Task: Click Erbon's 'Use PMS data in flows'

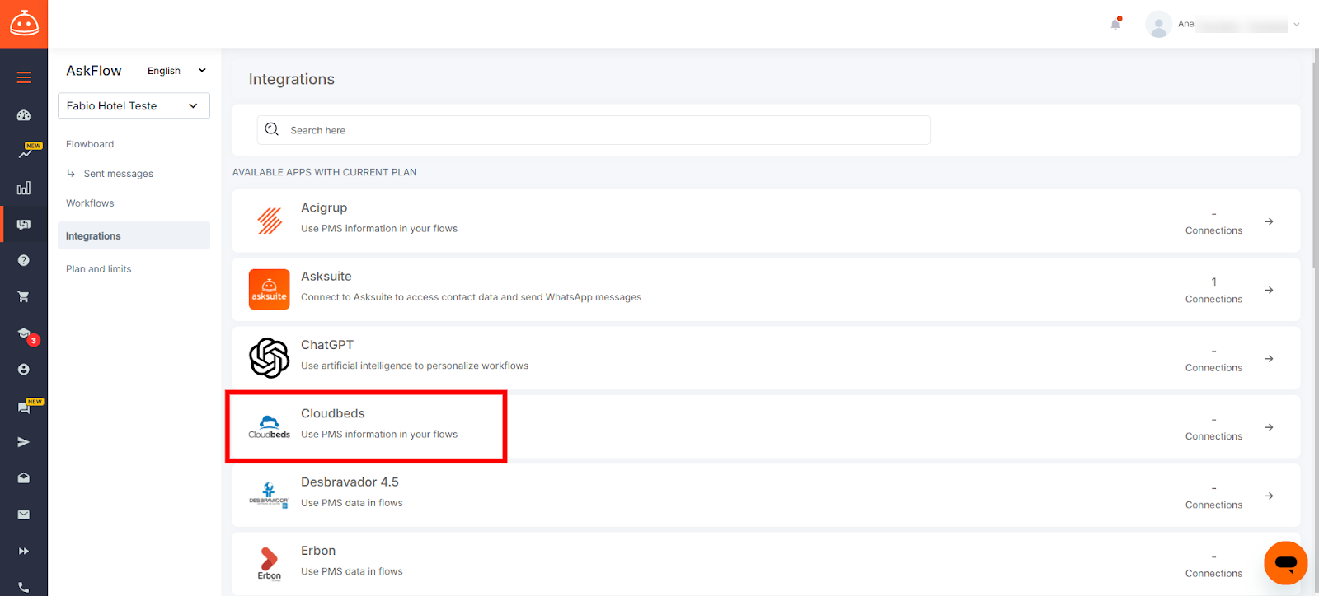Action: (x=352, y=571)
